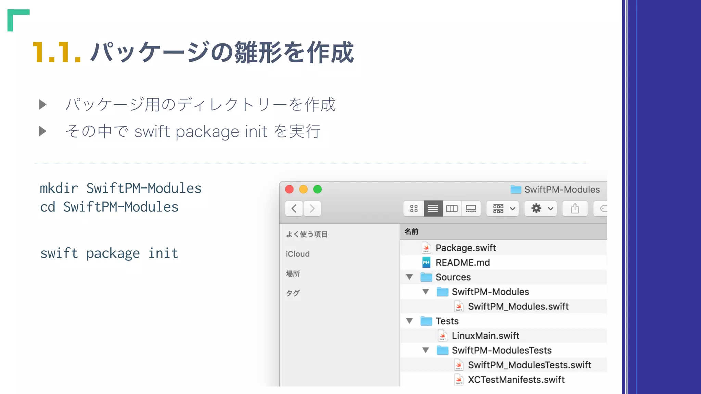The width and height of the screenshot is (701, 394).
Task: Select the Sources folder name
Action: [x=453, y=277]
